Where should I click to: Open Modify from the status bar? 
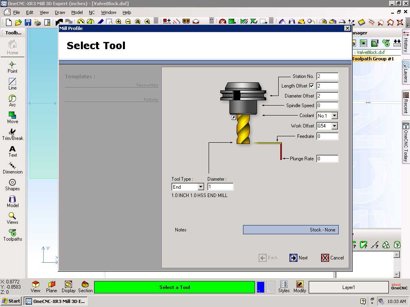click(299, 287)
